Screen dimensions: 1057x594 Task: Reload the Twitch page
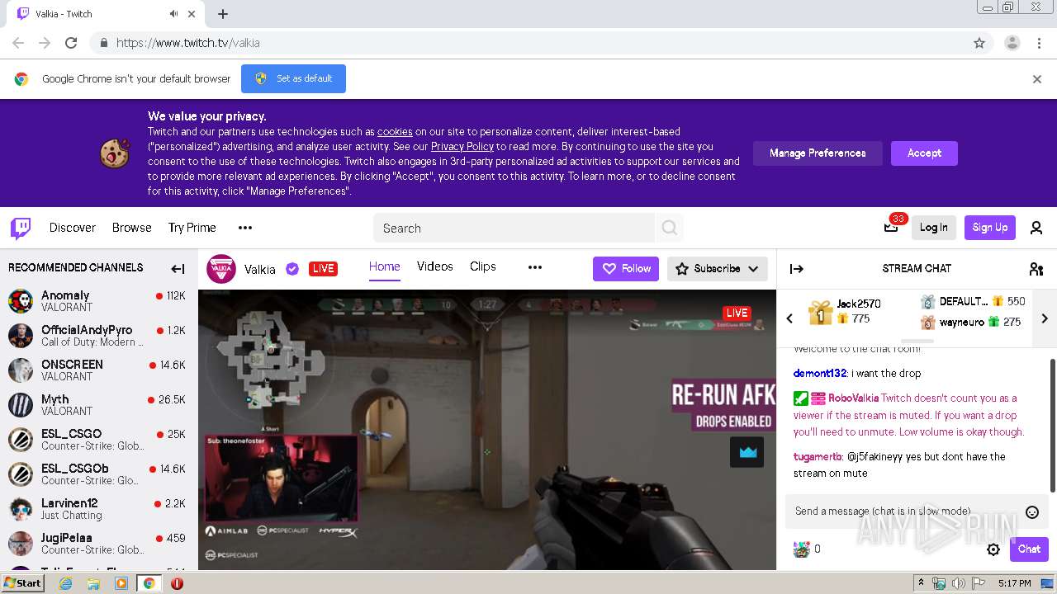[x=71, y=43]
